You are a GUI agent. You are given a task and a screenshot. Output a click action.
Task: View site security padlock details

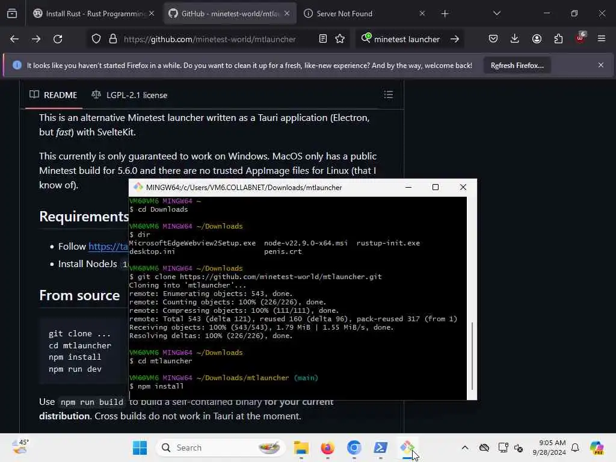click(113, 39)
